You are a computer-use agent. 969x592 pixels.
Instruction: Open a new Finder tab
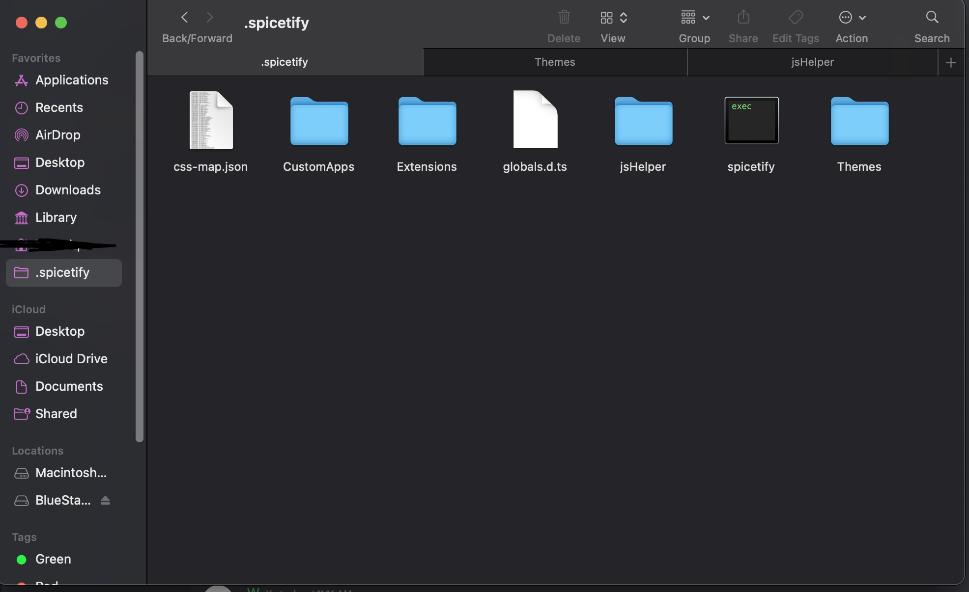pyautogui.click(x=951, y=62)
